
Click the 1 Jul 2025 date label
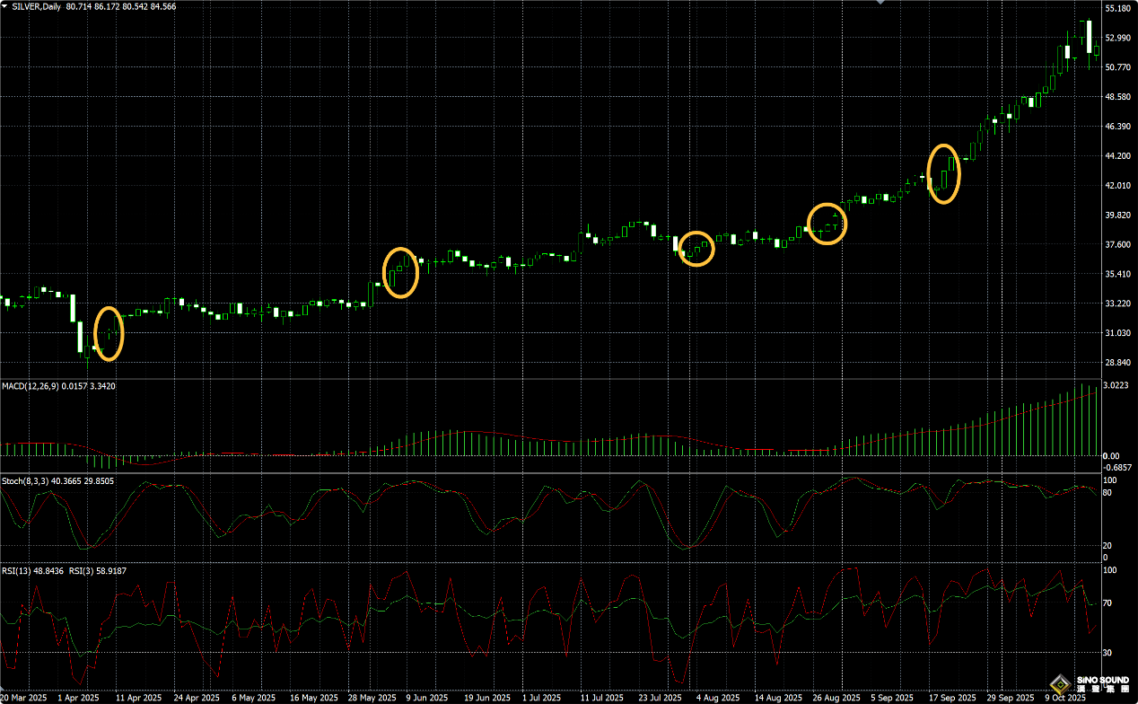point(542,698)
